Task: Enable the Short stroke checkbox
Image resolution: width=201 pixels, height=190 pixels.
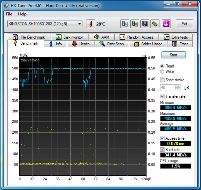Action: click(x=162, y=80)
